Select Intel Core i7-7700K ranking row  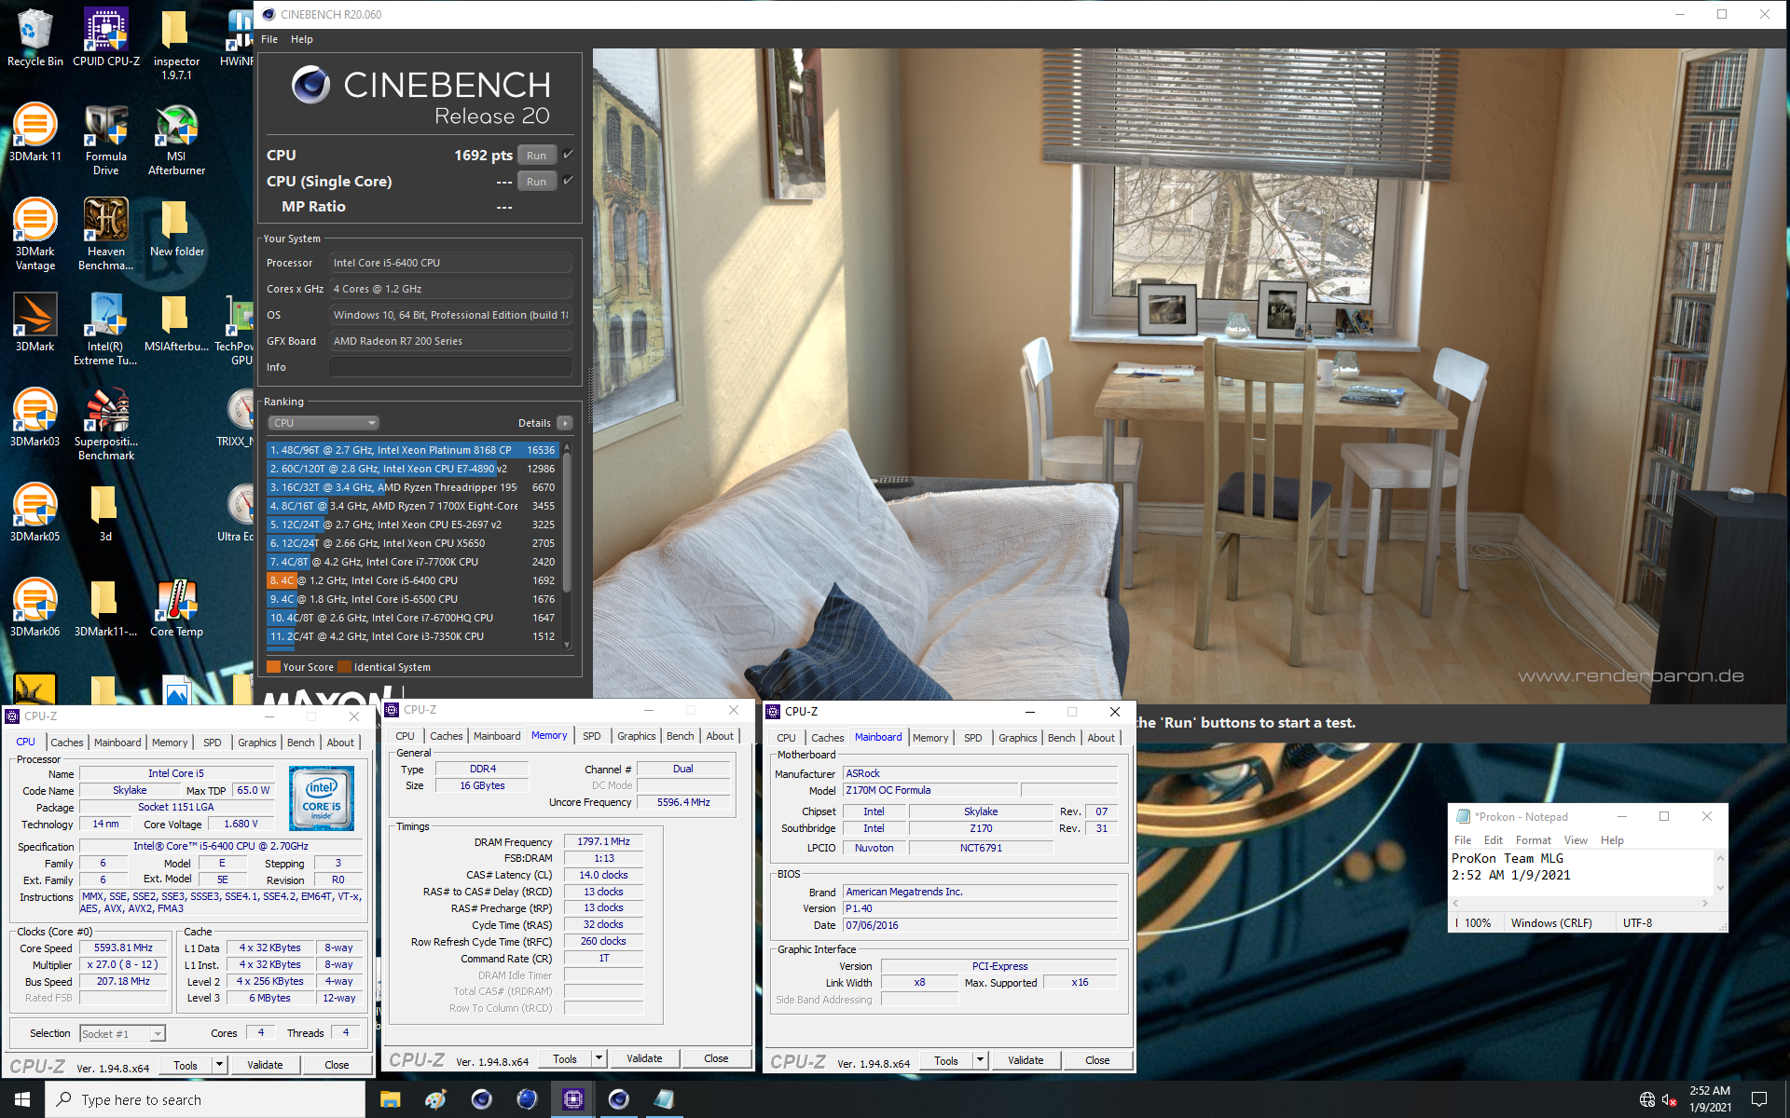[x=413, y=562]
